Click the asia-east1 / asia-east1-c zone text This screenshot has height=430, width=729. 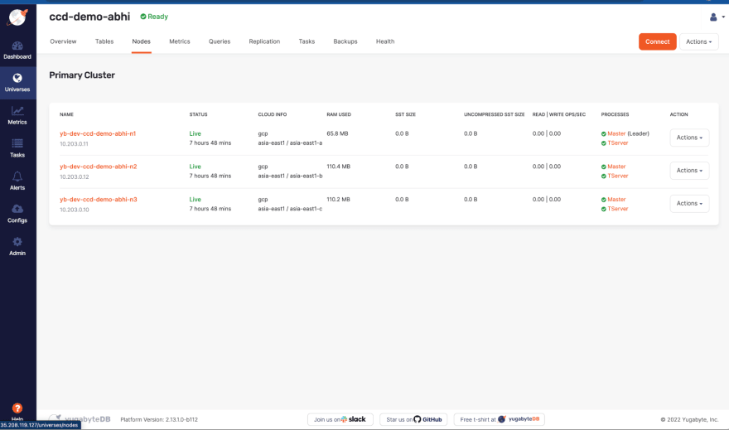[x=290, y=209]
